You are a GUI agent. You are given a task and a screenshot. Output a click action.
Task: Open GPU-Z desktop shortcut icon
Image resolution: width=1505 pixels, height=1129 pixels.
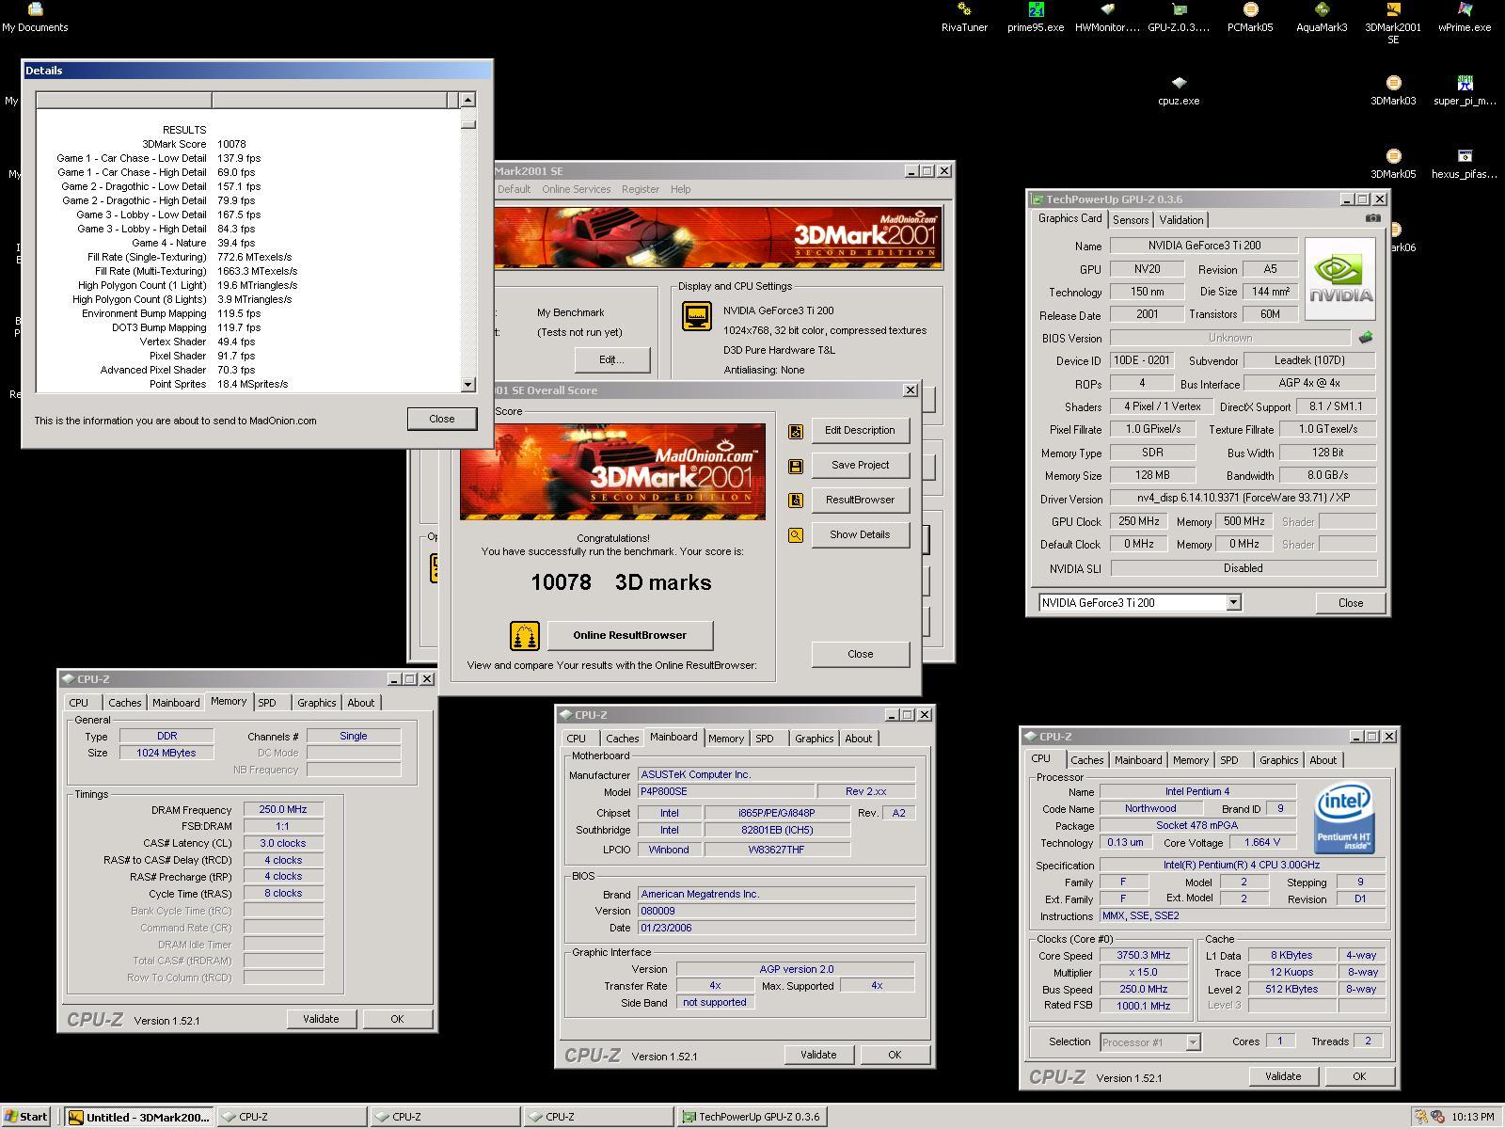(x=1179, y=17)
